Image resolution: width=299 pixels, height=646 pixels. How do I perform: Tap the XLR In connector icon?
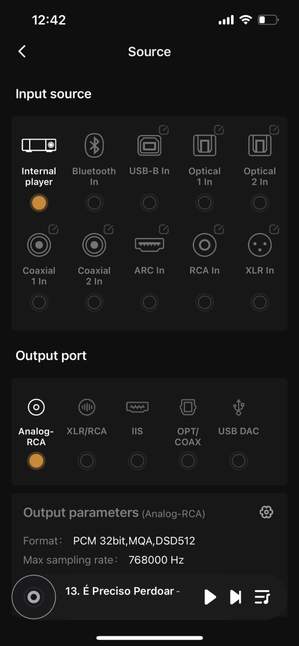(260, 245)
